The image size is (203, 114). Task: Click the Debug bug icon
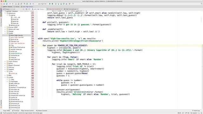tap(52, 4)
